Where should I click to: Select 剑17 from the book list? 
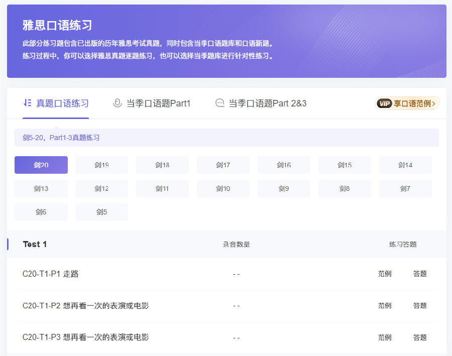pyautogui.click(x=223, y=165)
